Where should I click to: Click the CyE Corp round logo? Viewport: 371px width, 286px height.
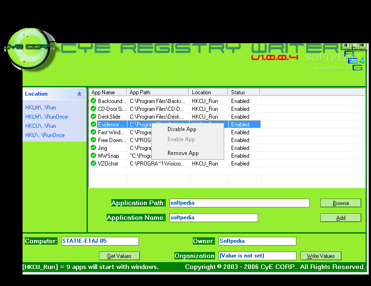tap(29, 49)
